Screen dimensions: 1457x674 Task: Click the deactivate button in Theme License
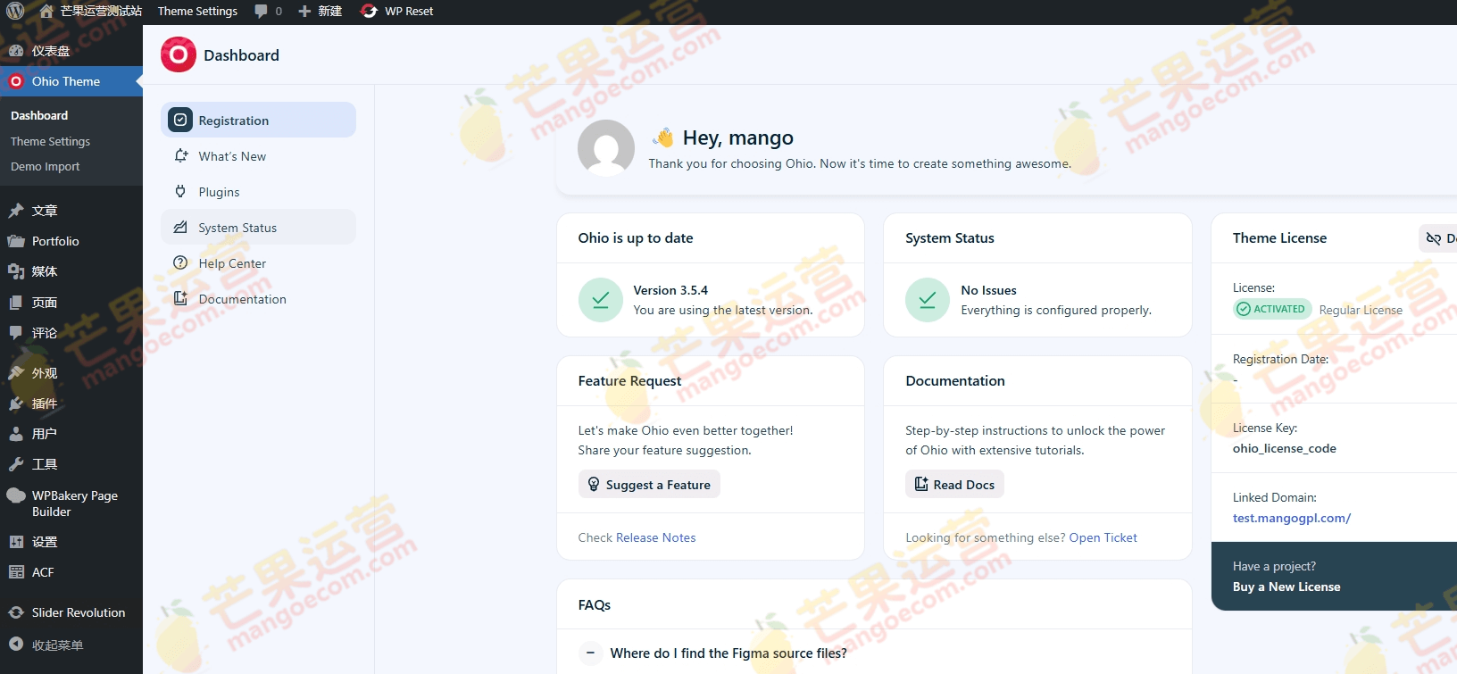[1437, 238]
